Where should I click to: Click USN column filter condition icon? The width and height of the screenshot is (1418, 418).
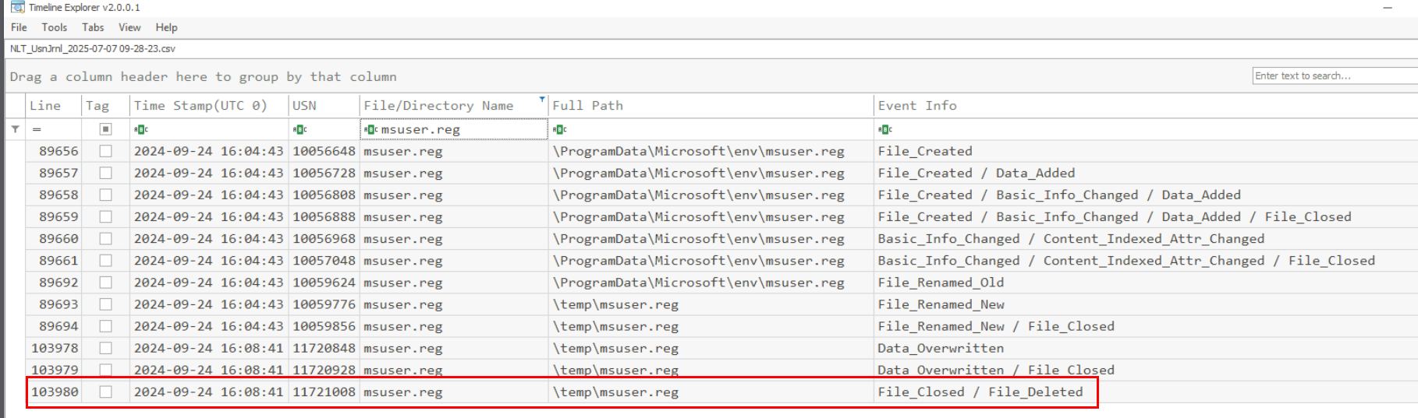pos(300,129)
